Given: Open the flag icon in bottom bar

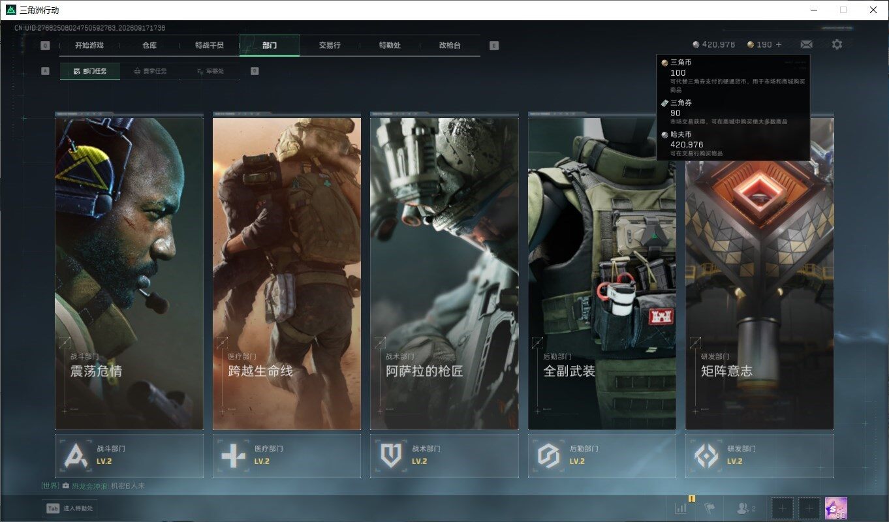Looking at the screenshot, I should click(x=710, y=508).
